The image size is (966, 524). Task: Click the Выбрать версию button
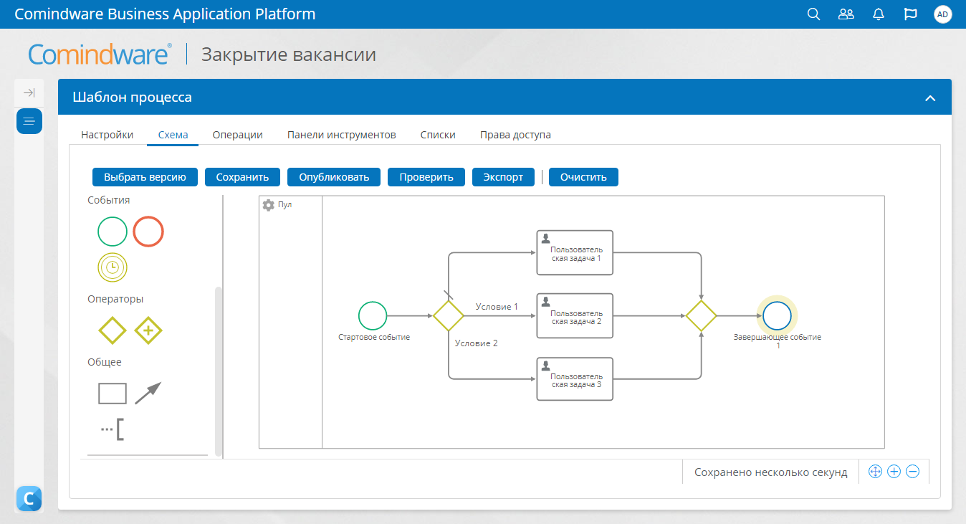point(145,177)
